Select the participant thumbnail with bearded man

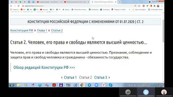click(x=164, y=92)
